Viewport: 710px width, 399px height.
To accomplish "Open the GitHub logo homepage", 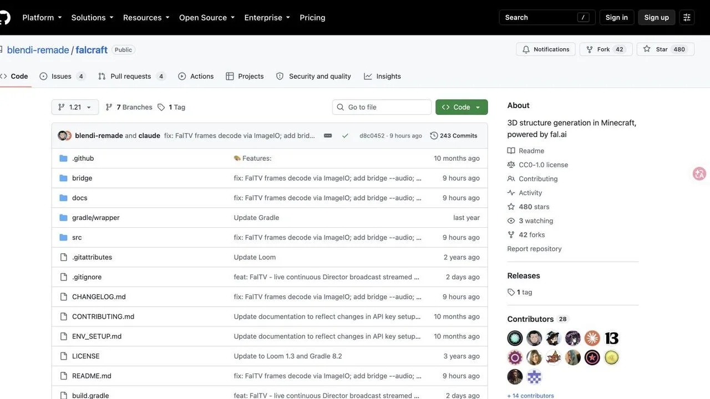I will (3, 18).
